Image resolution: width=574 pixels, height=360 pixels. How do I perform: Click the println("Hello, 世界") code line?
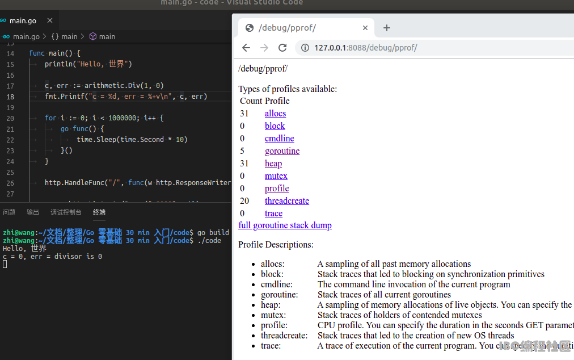(x=88, y=64)
